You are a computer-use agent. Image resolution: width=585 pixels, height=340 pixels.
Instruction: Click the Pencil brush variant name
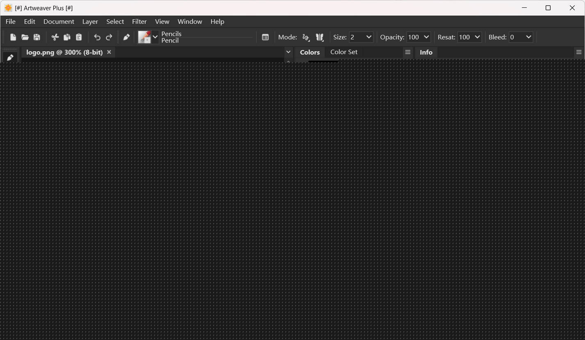pyautogui.click(x=170, y=41)
